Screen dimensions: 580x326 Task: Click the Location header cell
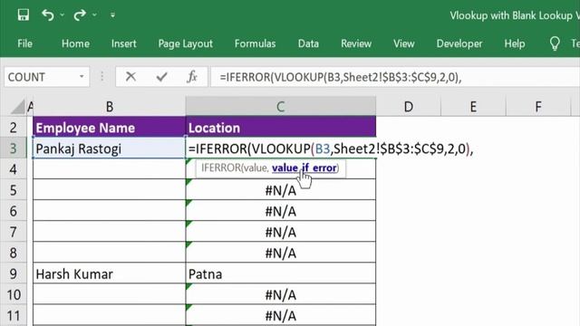pyautogui.click(x=281, y=128)
